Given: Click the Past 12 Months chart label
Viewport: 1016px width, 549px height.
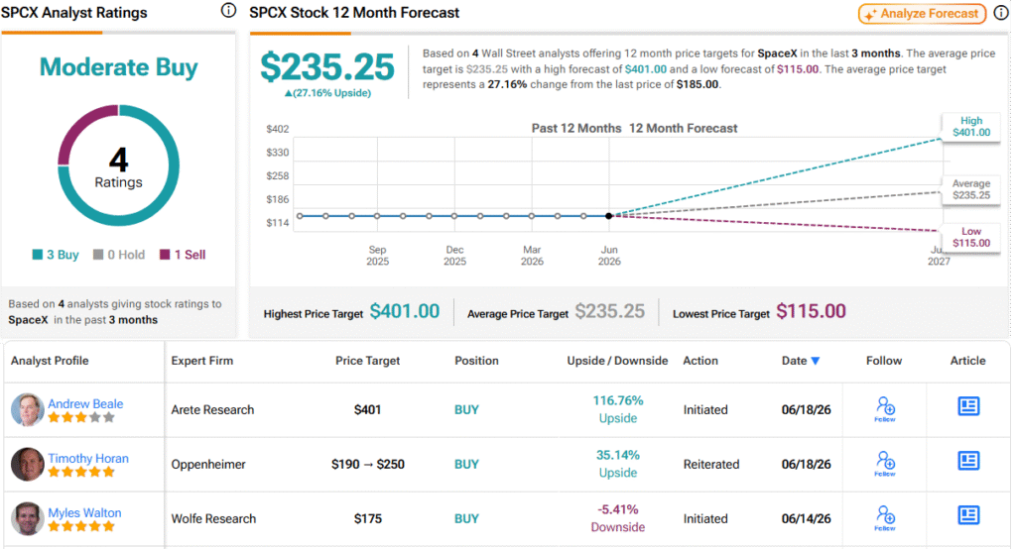Looking at the screenshot, I should [576, 128].
